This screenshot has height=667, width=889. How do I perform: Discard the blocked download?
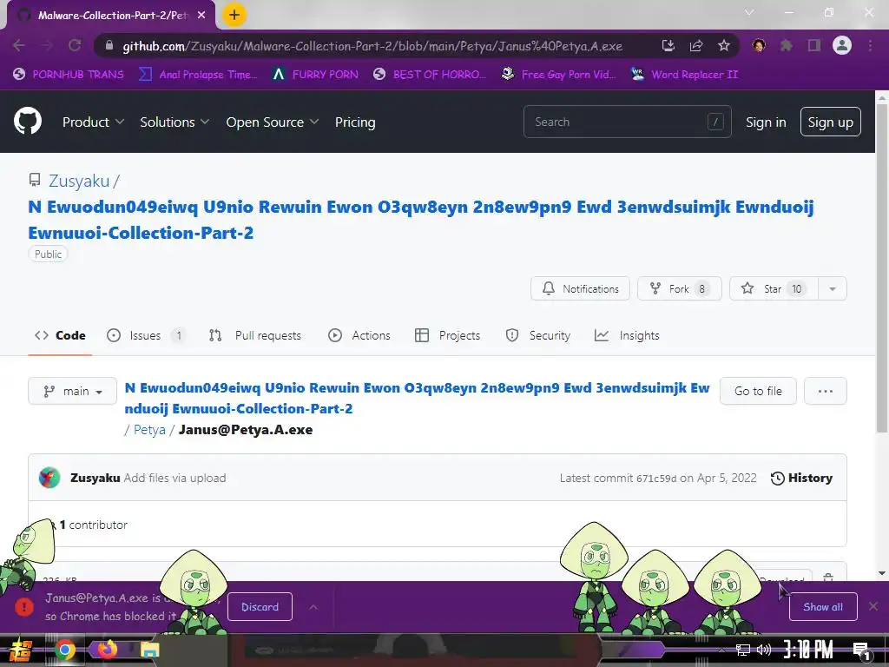point(260,606)
